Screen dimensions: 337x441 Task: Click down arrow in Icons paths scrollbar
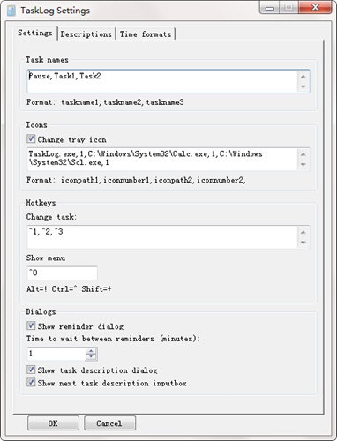click(303, 164)
